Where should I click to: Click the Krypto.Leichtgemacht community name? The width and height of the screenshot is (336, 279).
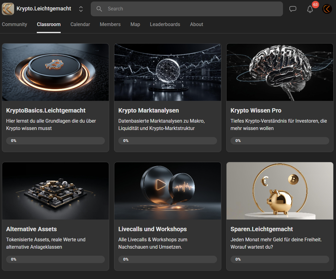coord(44,9)
